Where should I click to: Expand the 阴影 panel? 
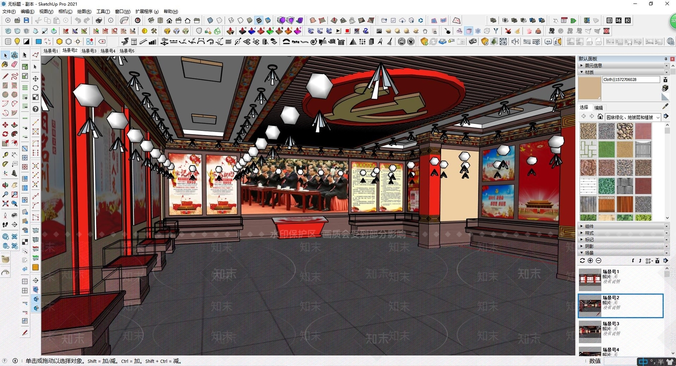coord(623,246)
